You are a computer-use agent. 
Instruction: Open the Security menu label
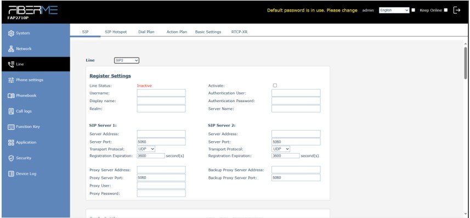point(24,158)
